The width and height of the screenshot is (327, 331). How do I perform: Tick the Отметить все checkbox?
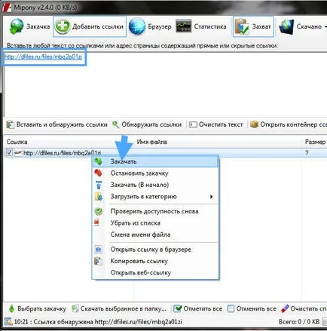(x=177, y=308)
